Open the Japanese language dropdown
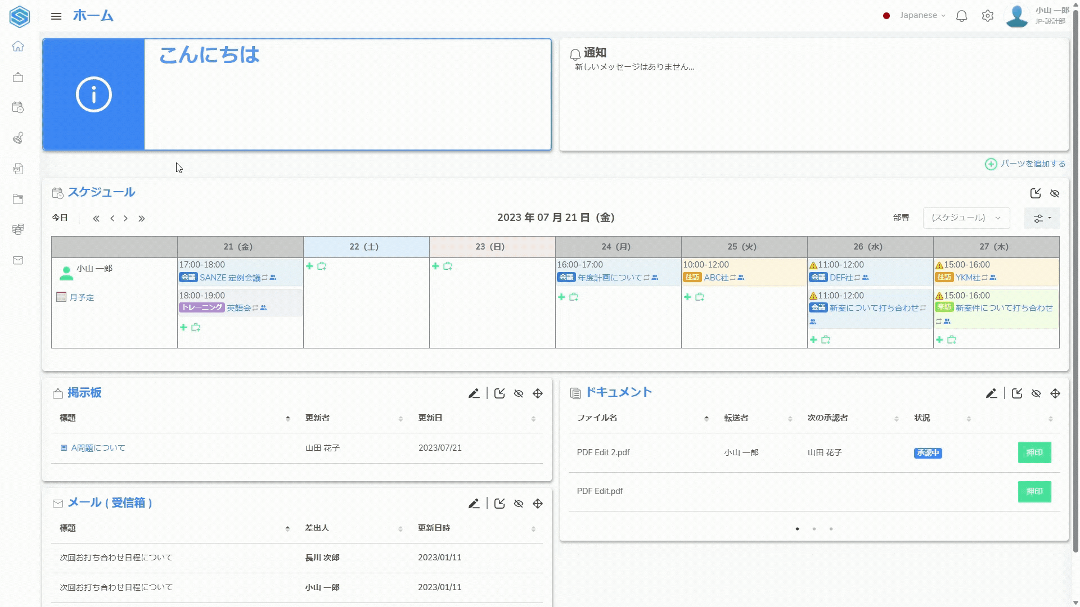The width and height of the screenshot is (1080, 607). [922, 16]
